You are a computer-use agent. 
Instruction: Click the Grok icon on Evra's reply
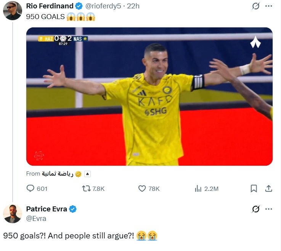point(255,209)
